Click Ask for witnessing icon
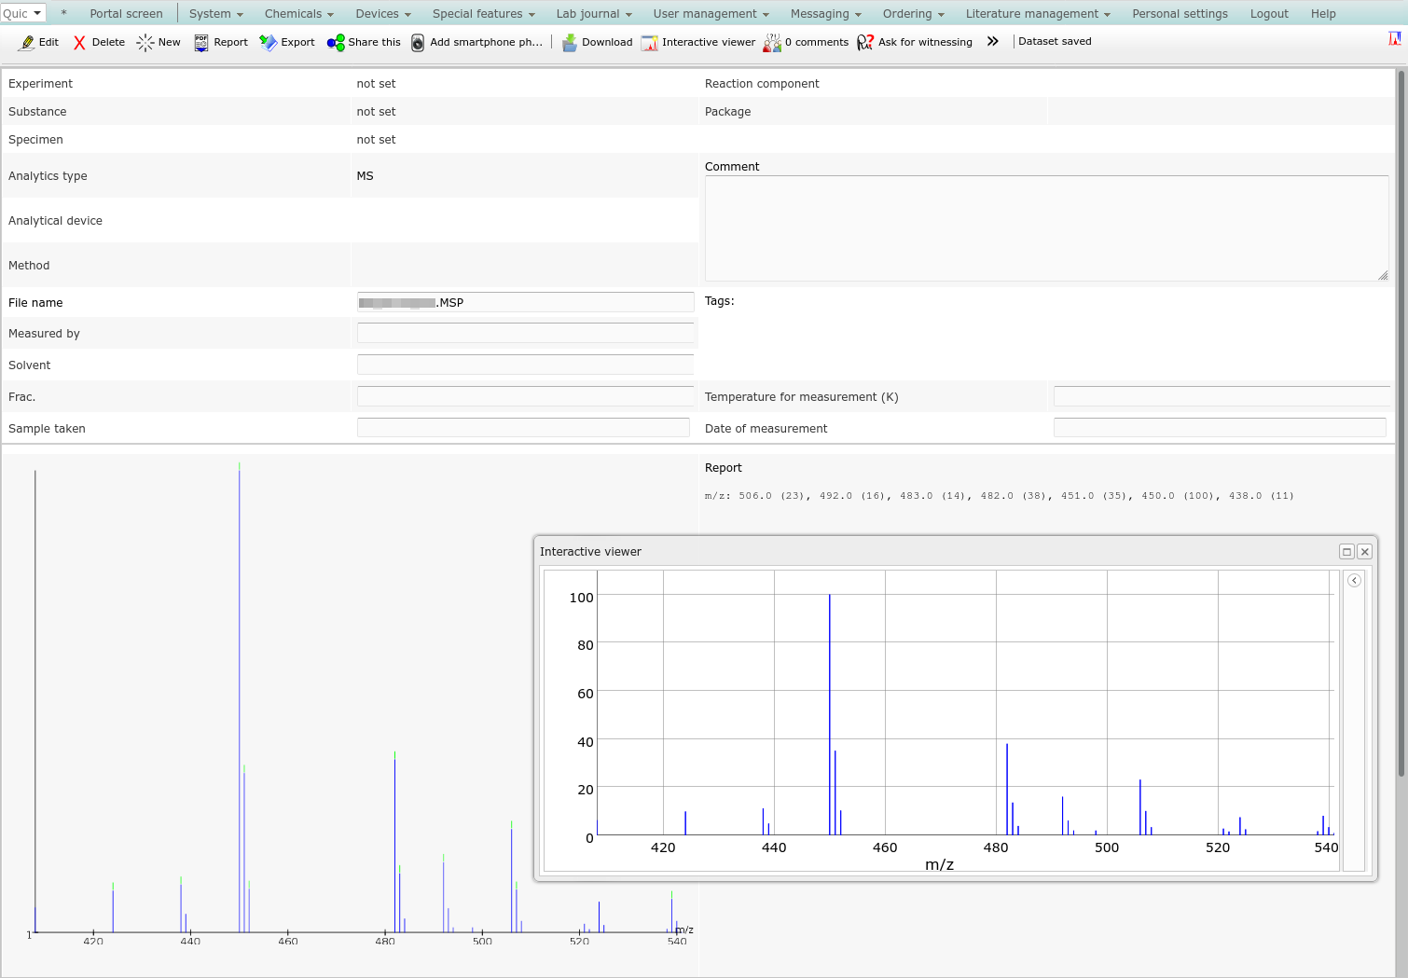 point(865,43)
